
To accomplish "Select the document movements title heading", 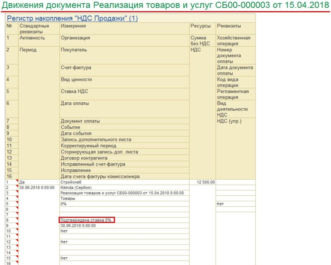I will pos(165,5).
